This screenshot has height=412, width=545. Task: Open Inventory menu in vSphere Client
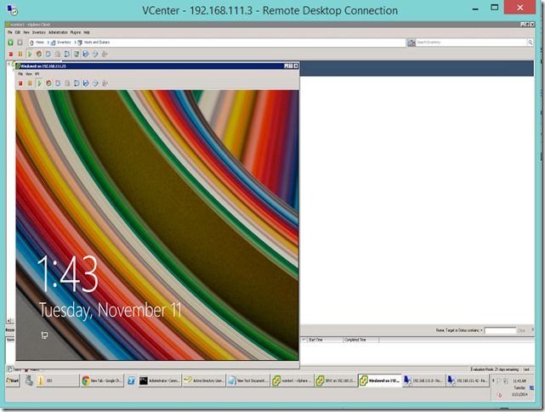(x=39, y=32)
